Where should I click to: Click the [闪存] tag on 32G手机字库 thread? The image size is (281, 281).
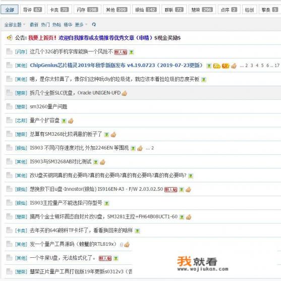point(21,52)
